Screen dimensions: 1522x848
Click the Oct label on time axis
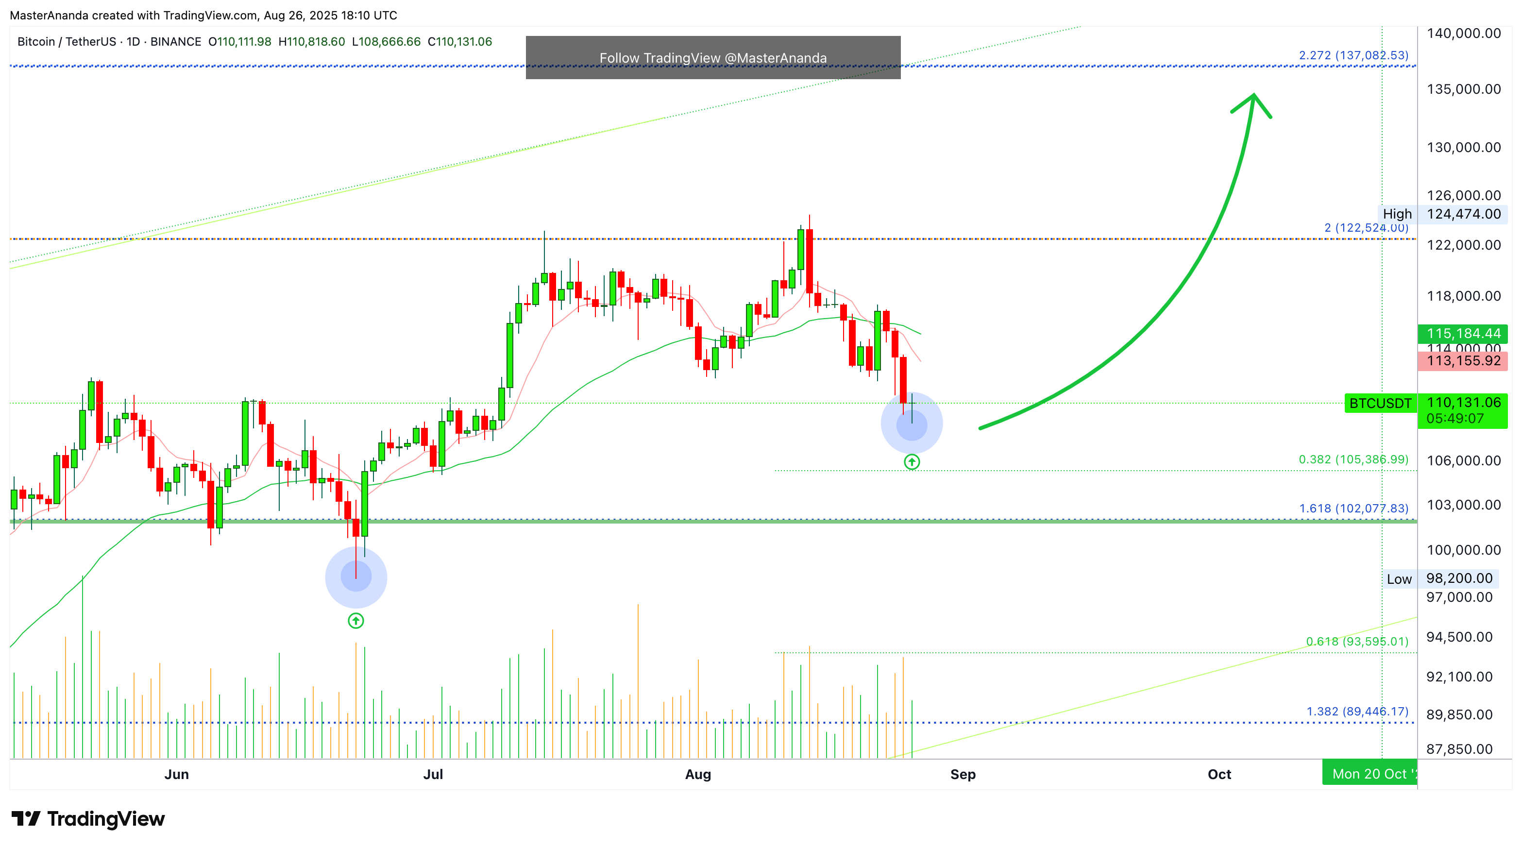click(x=1219, y=774)
